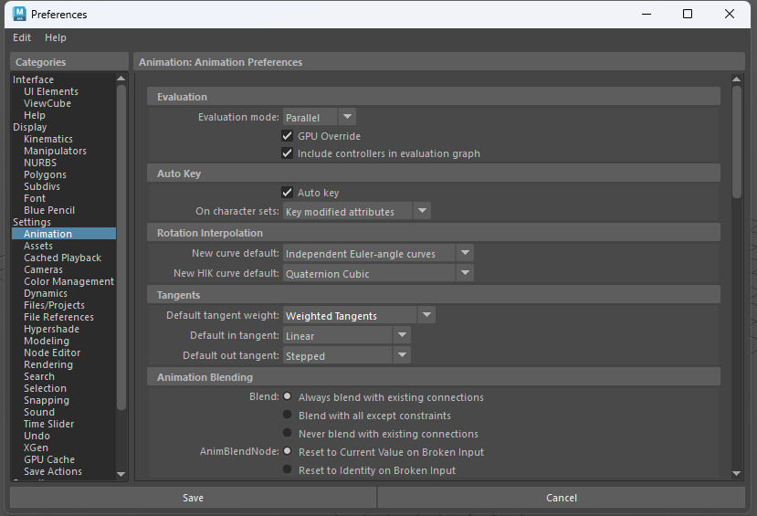Select the Color Management category
This screenshot has height=516, width=757.
pyautogui.click(x=68, y=281)
